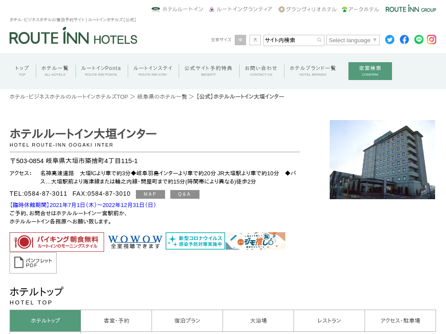
Task: Open the LINE social icon
Action: 419,40
